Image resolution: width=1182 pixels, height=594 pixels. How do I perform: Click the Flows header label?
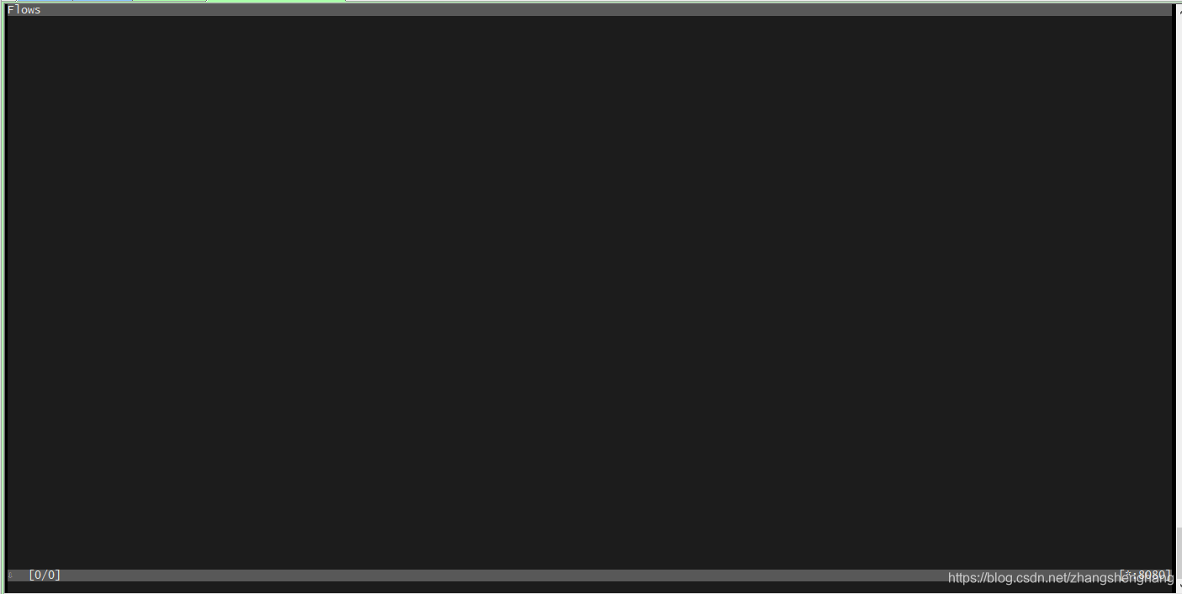pyautogui.click(x=24, y=10)
